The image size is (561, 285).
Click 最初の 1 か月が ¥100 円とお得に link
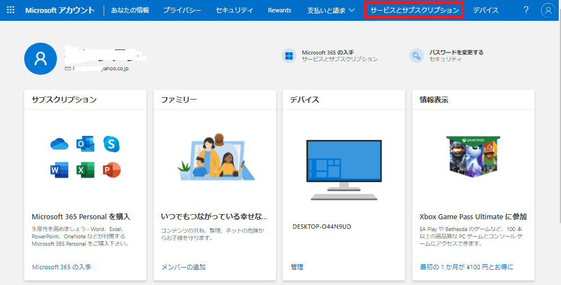tap(466, 267)
